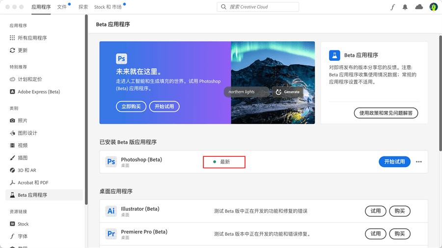Click the 视频 film icon
This screenshot has width=442, height=248.
pos(12,146)
